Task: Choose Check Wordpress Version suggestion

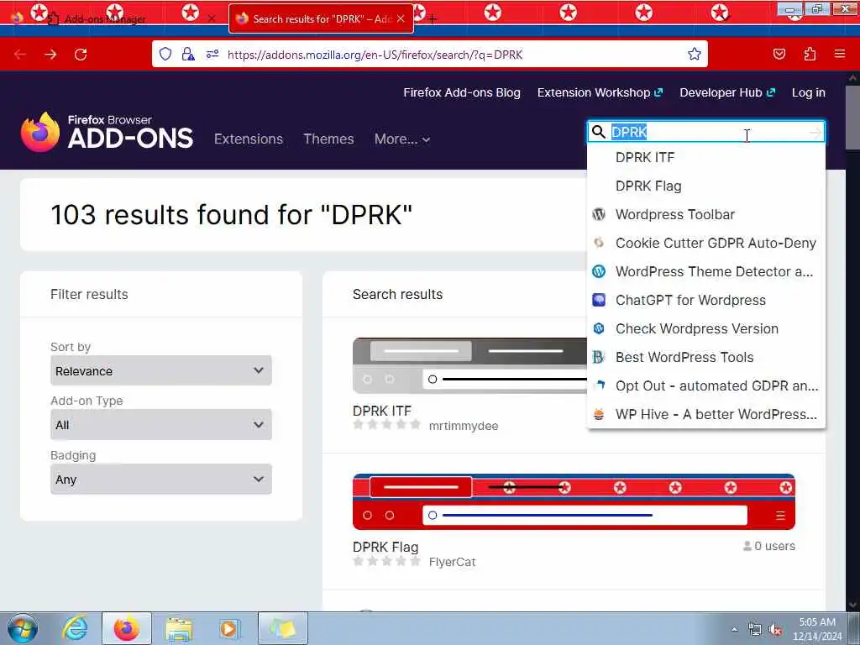Action: (705, 328)
